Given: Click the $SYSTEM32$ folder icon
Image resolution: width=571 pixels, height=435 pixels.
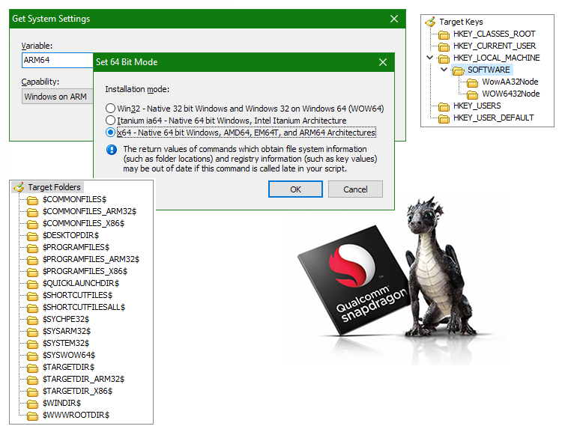Looking at the screenshot, I should click(x=32, y=344).
